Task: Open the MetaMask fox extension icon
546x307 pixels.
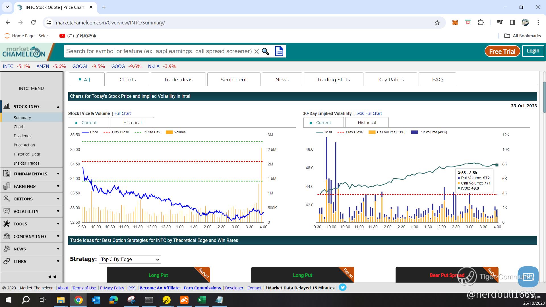Action: tap(455, 23)
